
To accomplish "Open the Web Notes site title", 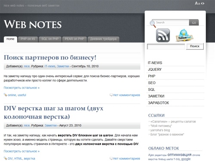I will click(x=33, y=24).
